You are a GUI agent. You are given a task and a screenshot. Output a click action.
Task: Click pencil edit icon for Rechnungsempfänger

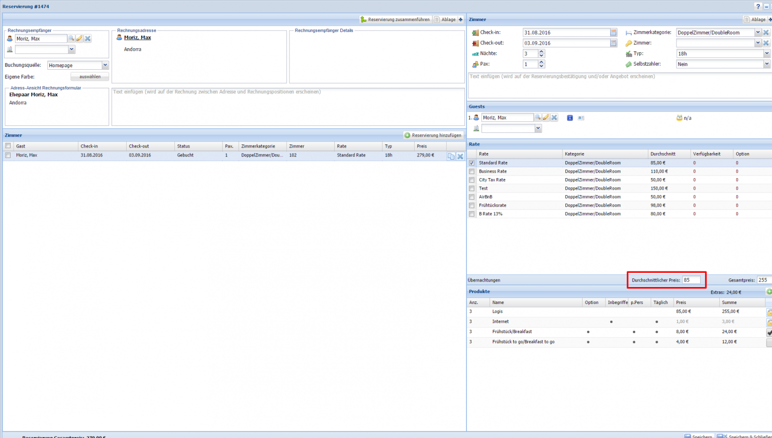pos(79,39)
